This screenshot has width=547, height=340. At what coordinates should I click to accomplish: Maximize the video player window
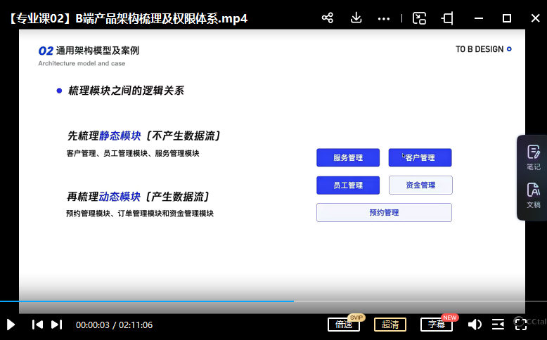click(506, 18)
